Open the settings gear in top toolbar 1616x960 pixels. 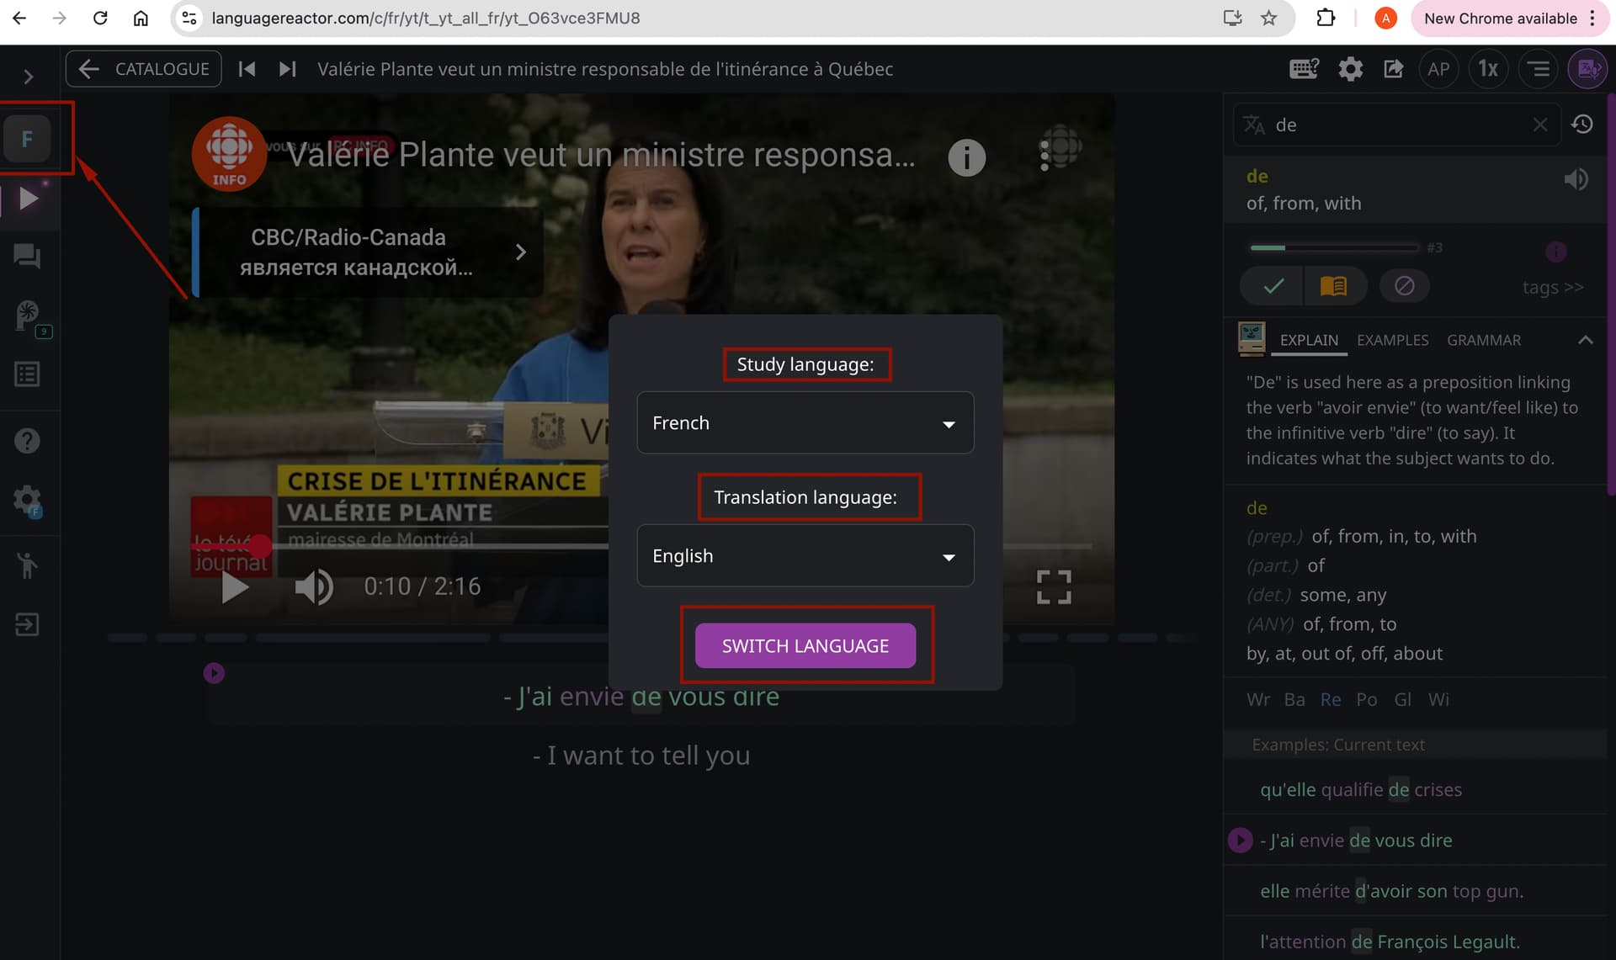[1350, 69]
